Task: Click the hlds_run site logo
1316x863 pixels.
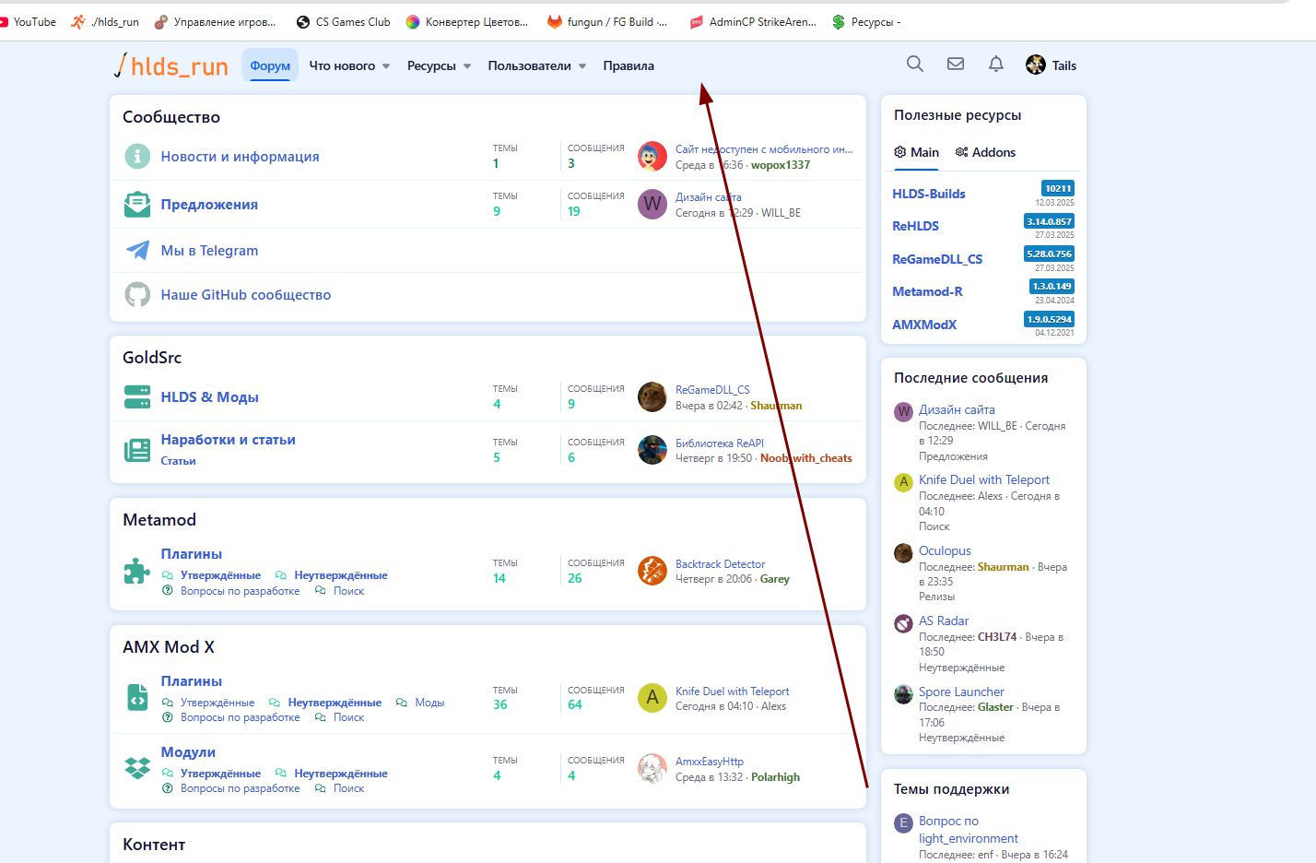Action: (x=171, y=65)
